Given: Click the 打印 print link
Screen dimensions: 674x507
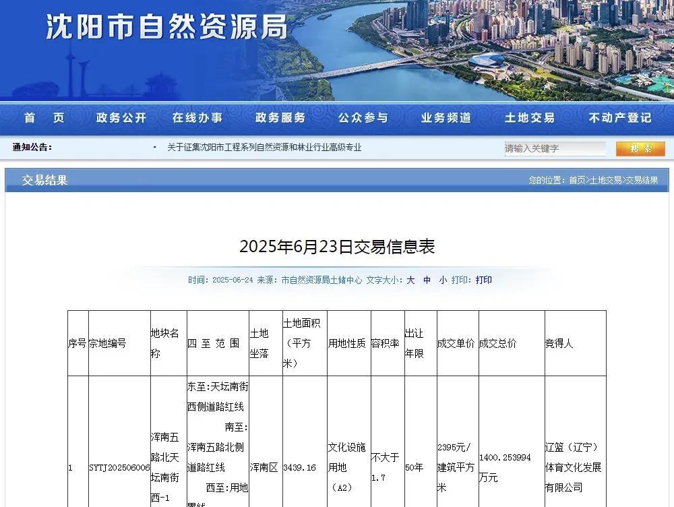Looking at the screenshot, I should click(x=483, y=280).
